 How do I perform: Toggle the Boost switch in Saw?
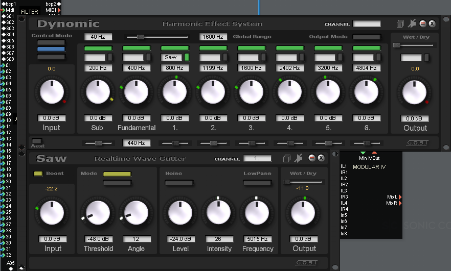point(38,174)
